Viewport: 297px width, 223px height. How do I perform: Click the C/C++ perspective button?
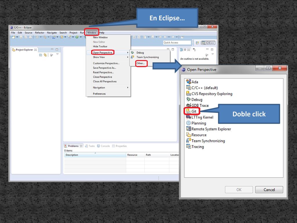208,43
